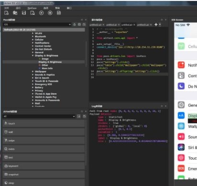Expand the WLAN tree node
This screenshot has height=186, width=197.
(33, 33)
